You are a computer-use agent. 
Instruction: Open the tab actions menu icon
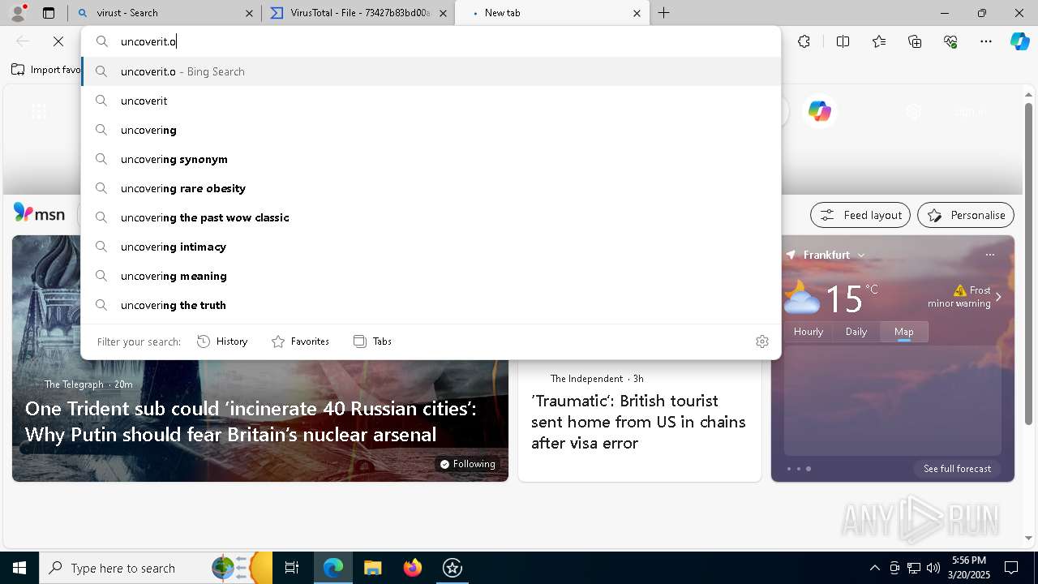point(49,13)
